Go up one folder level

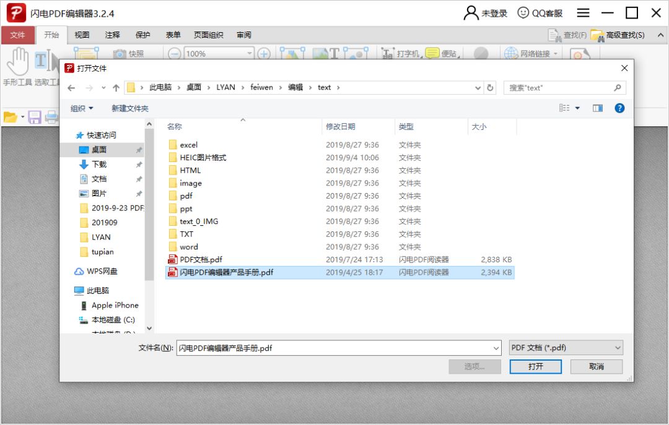[116, 88]
